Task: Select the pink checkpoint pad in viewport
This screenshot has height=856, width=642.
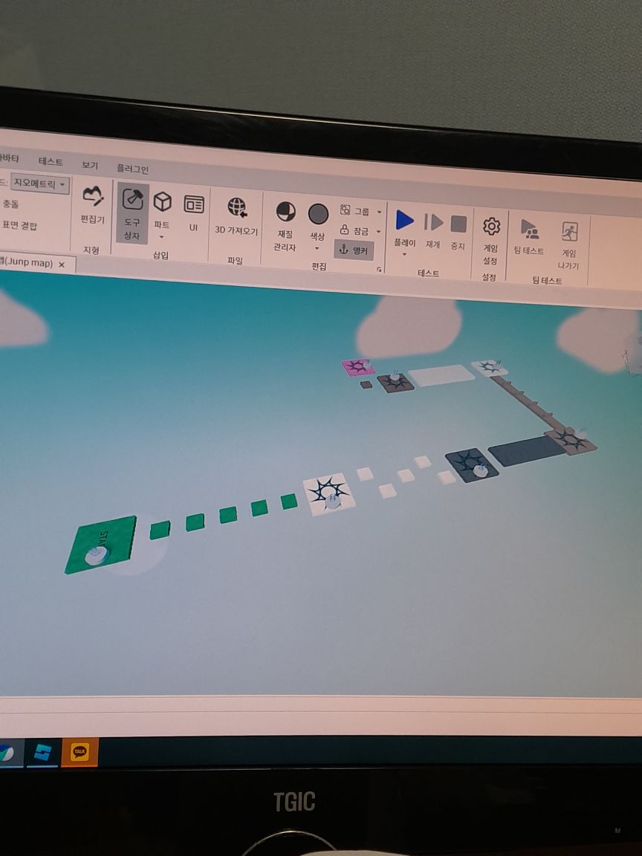Action: (x=358, y=367)
